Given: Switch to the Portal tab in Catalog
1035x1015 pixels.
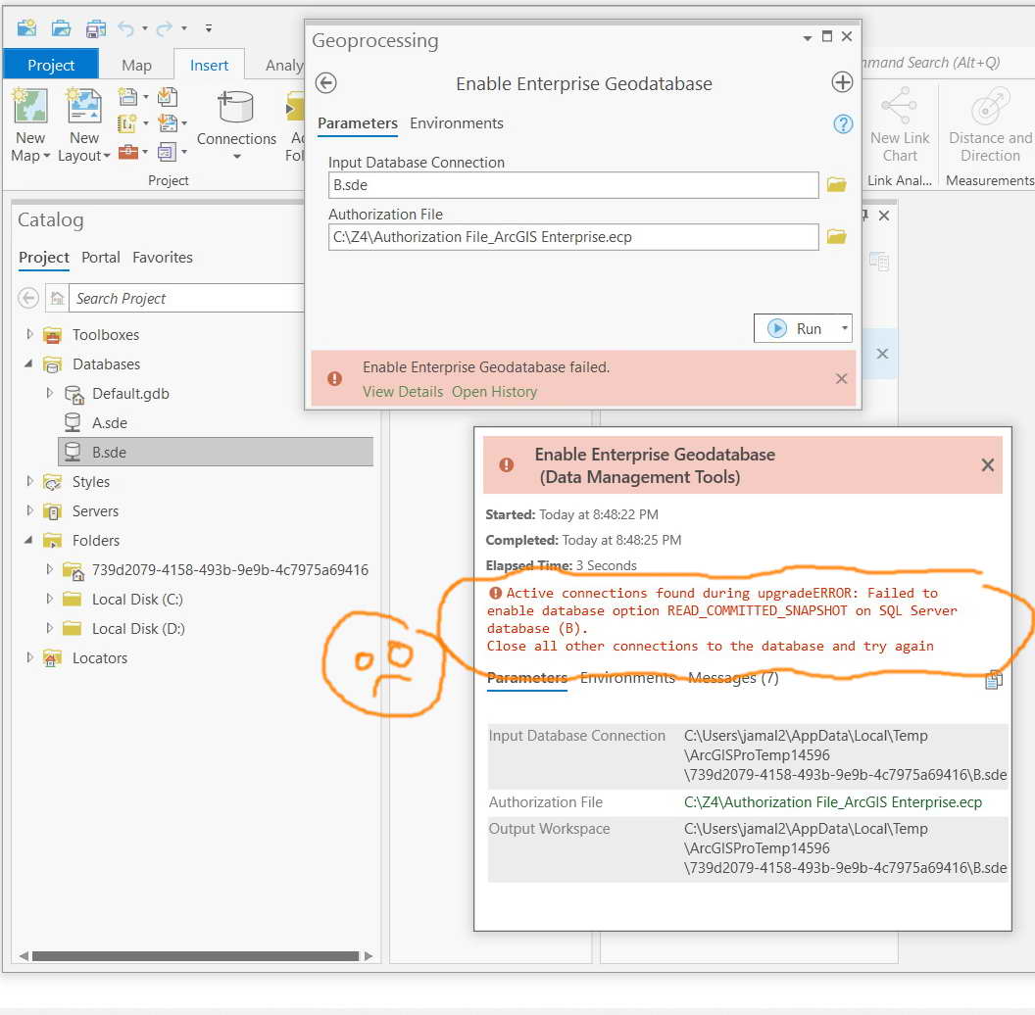Looking at the screenshot, I should tap(101, 257).
